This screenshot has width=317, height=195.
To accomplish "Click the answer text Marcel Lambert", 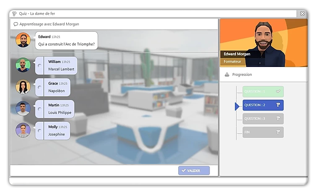I will tap(61, 69).
